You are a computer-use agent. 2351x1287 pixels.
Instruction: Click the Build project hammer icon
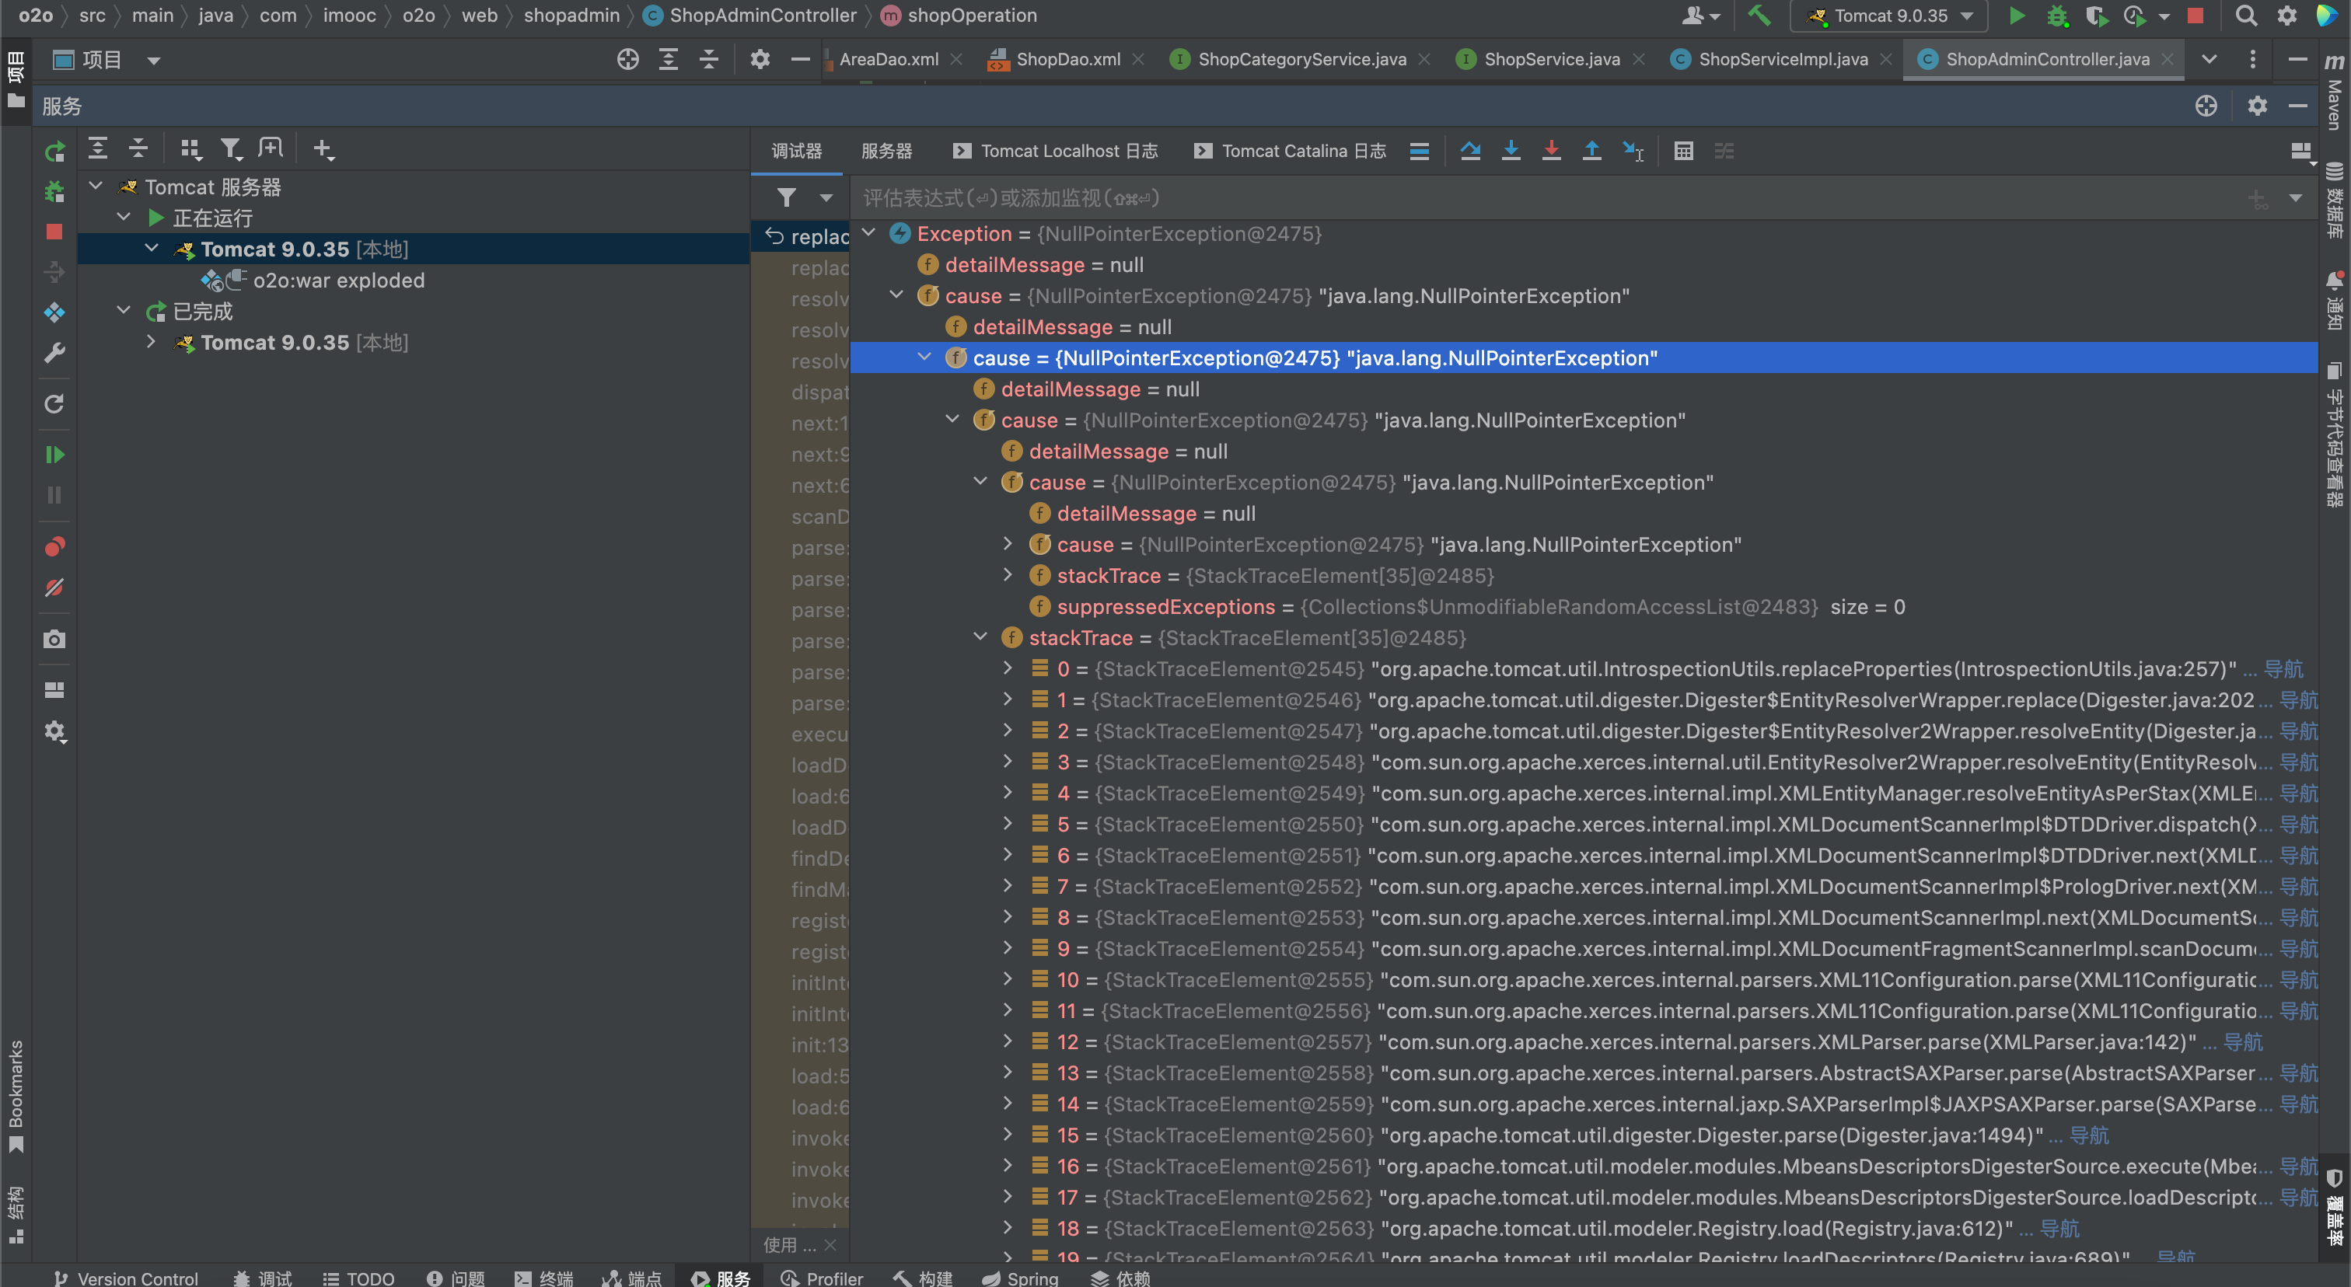pyautogui.click(x=1759, y=16)
